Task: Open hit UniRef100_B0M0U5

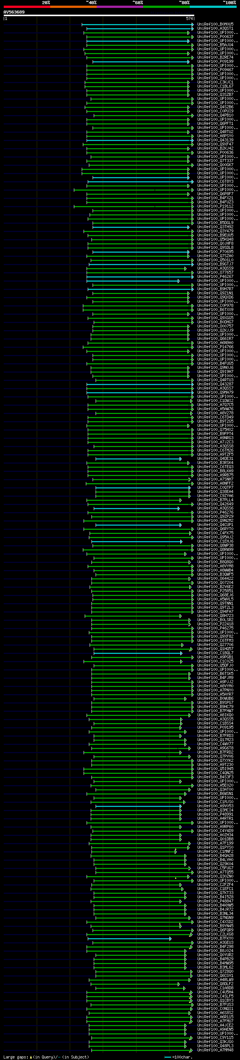Action: point(215,24)
